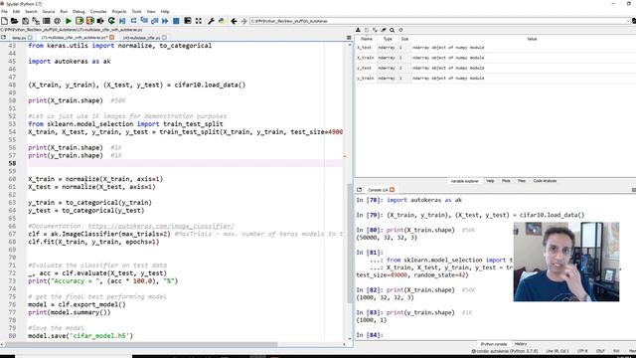
Task: Click the In [84] console prompt
Action: point(369,335)
